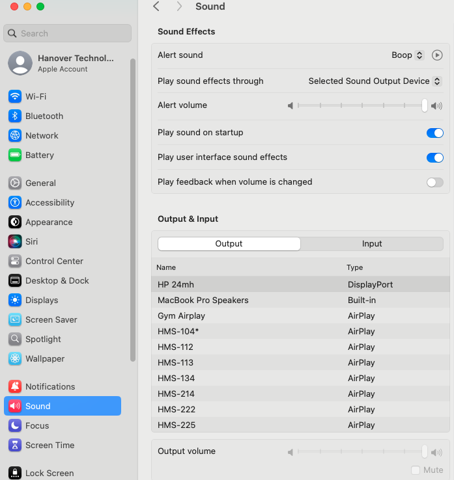Click the quiet speaker icon beside Output volume
This screenshot has width=454, height=480.
coord(290,452)
